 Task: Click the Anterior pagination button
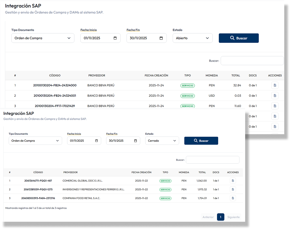(208, 217)
